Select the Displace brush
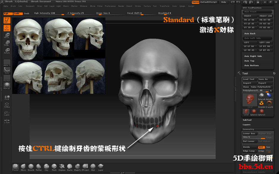 (x=62, y=167)
